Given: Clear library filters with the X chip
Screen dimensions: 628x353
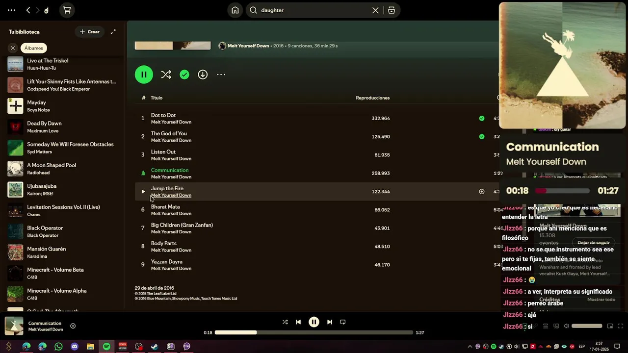Looking at the screenshot, I should [13, 48].
